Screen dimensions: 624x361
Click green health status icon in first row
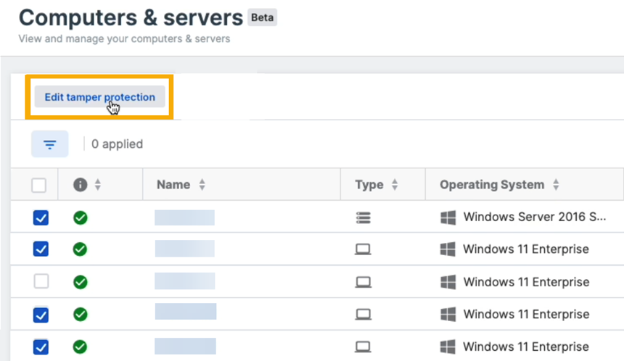(81, 217)
